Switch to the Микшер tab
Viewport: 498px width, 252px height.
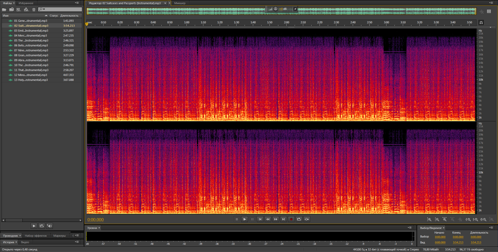(180, 3)
